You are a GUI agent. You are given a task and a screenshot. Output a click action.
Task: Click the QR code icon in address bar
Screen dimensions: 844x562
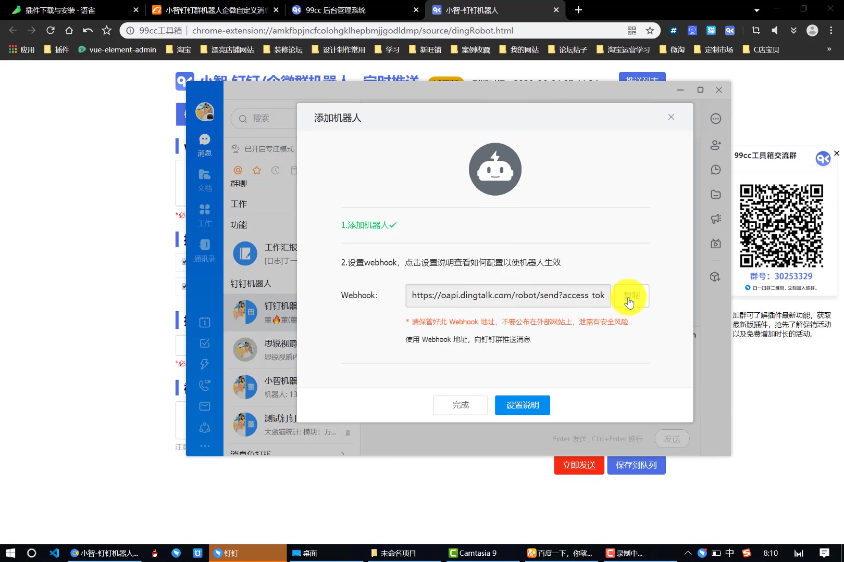tap(632, 31)
